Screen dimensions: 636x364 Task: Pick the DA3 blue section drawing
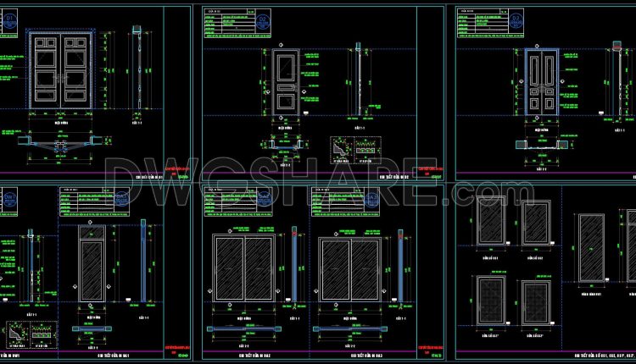click(401, 266)
